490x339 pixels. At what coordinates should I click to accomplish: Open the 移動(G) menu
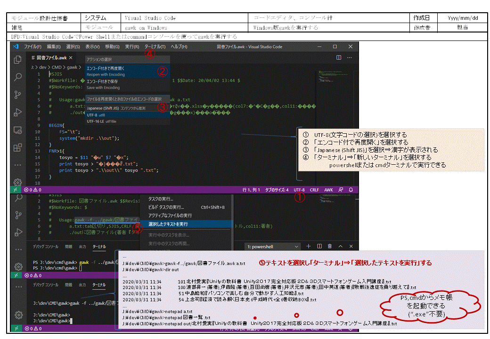click(112, 47)
